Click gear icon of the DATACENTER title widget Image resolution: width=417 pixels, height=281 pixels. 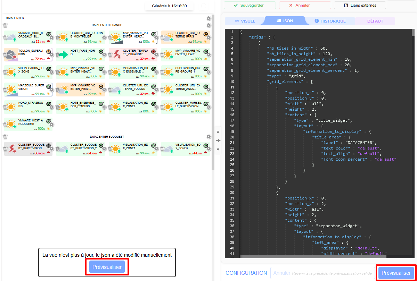(x=209, y=18)
